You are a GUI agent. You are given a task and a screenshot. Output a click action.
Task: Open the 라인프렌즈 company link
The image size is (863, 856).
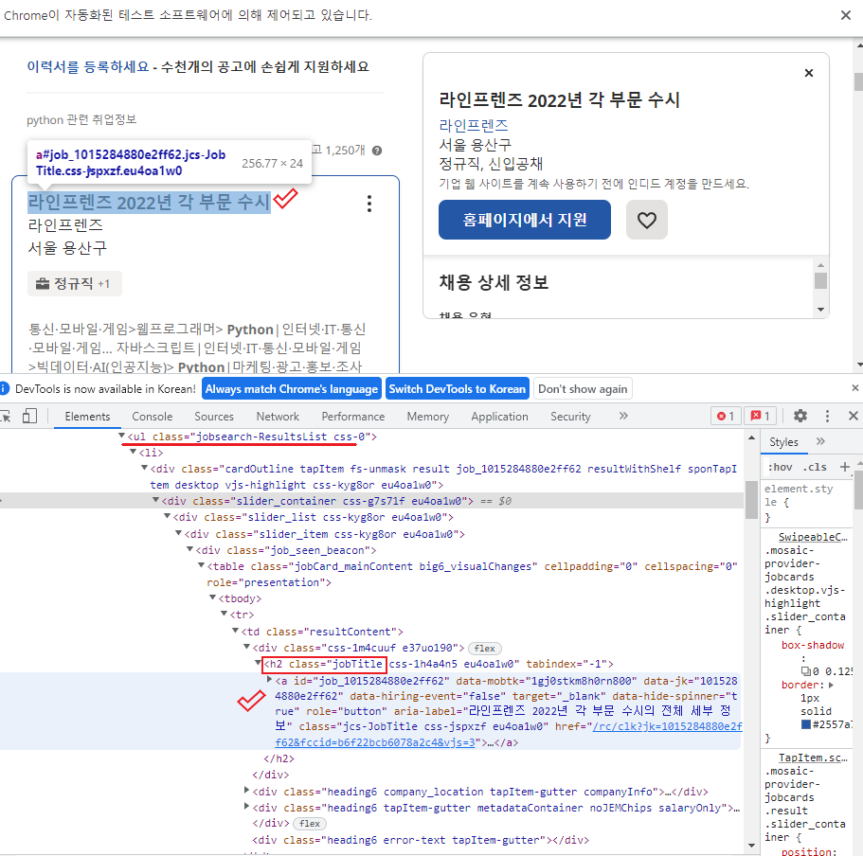click(474, 125)
